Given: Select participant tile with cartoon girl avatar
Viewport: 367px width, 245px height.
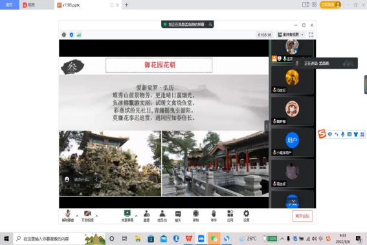Looking at the screenshot, I should [x=293, y=111].
